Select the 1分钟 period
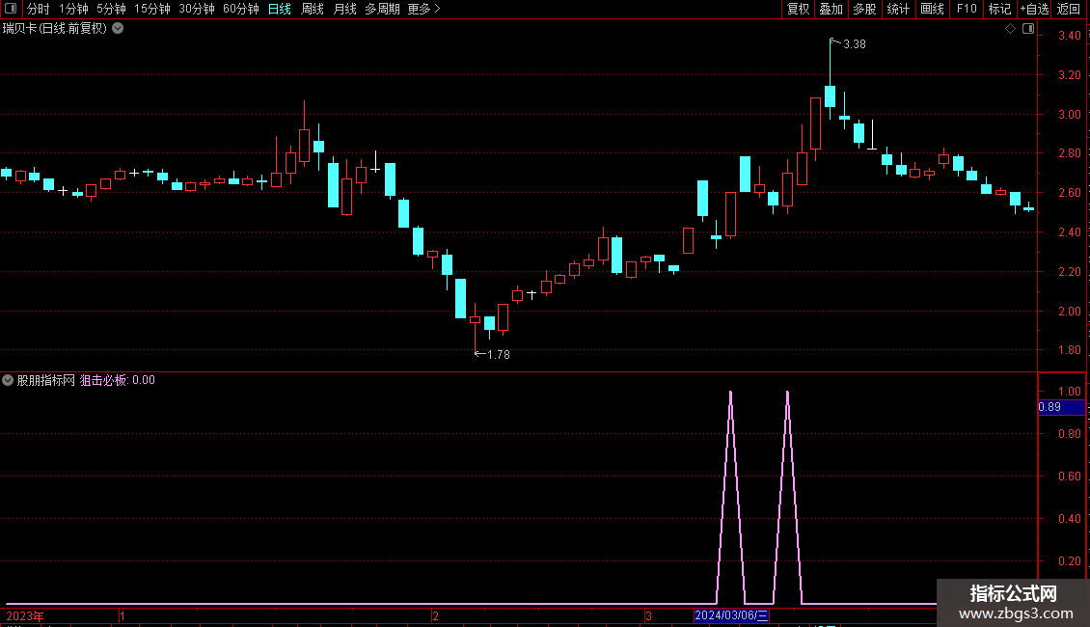 pyautogui.click(x=73, y=9)
